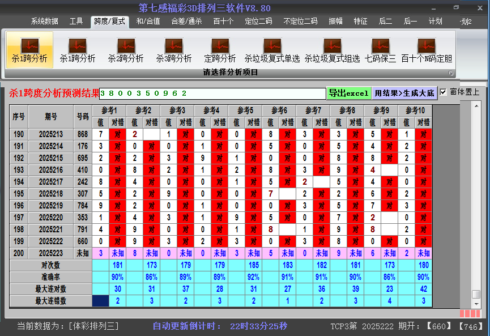Open the 工具 menu tab
This screenshot has width=490, height=336.
pos(76,22)
